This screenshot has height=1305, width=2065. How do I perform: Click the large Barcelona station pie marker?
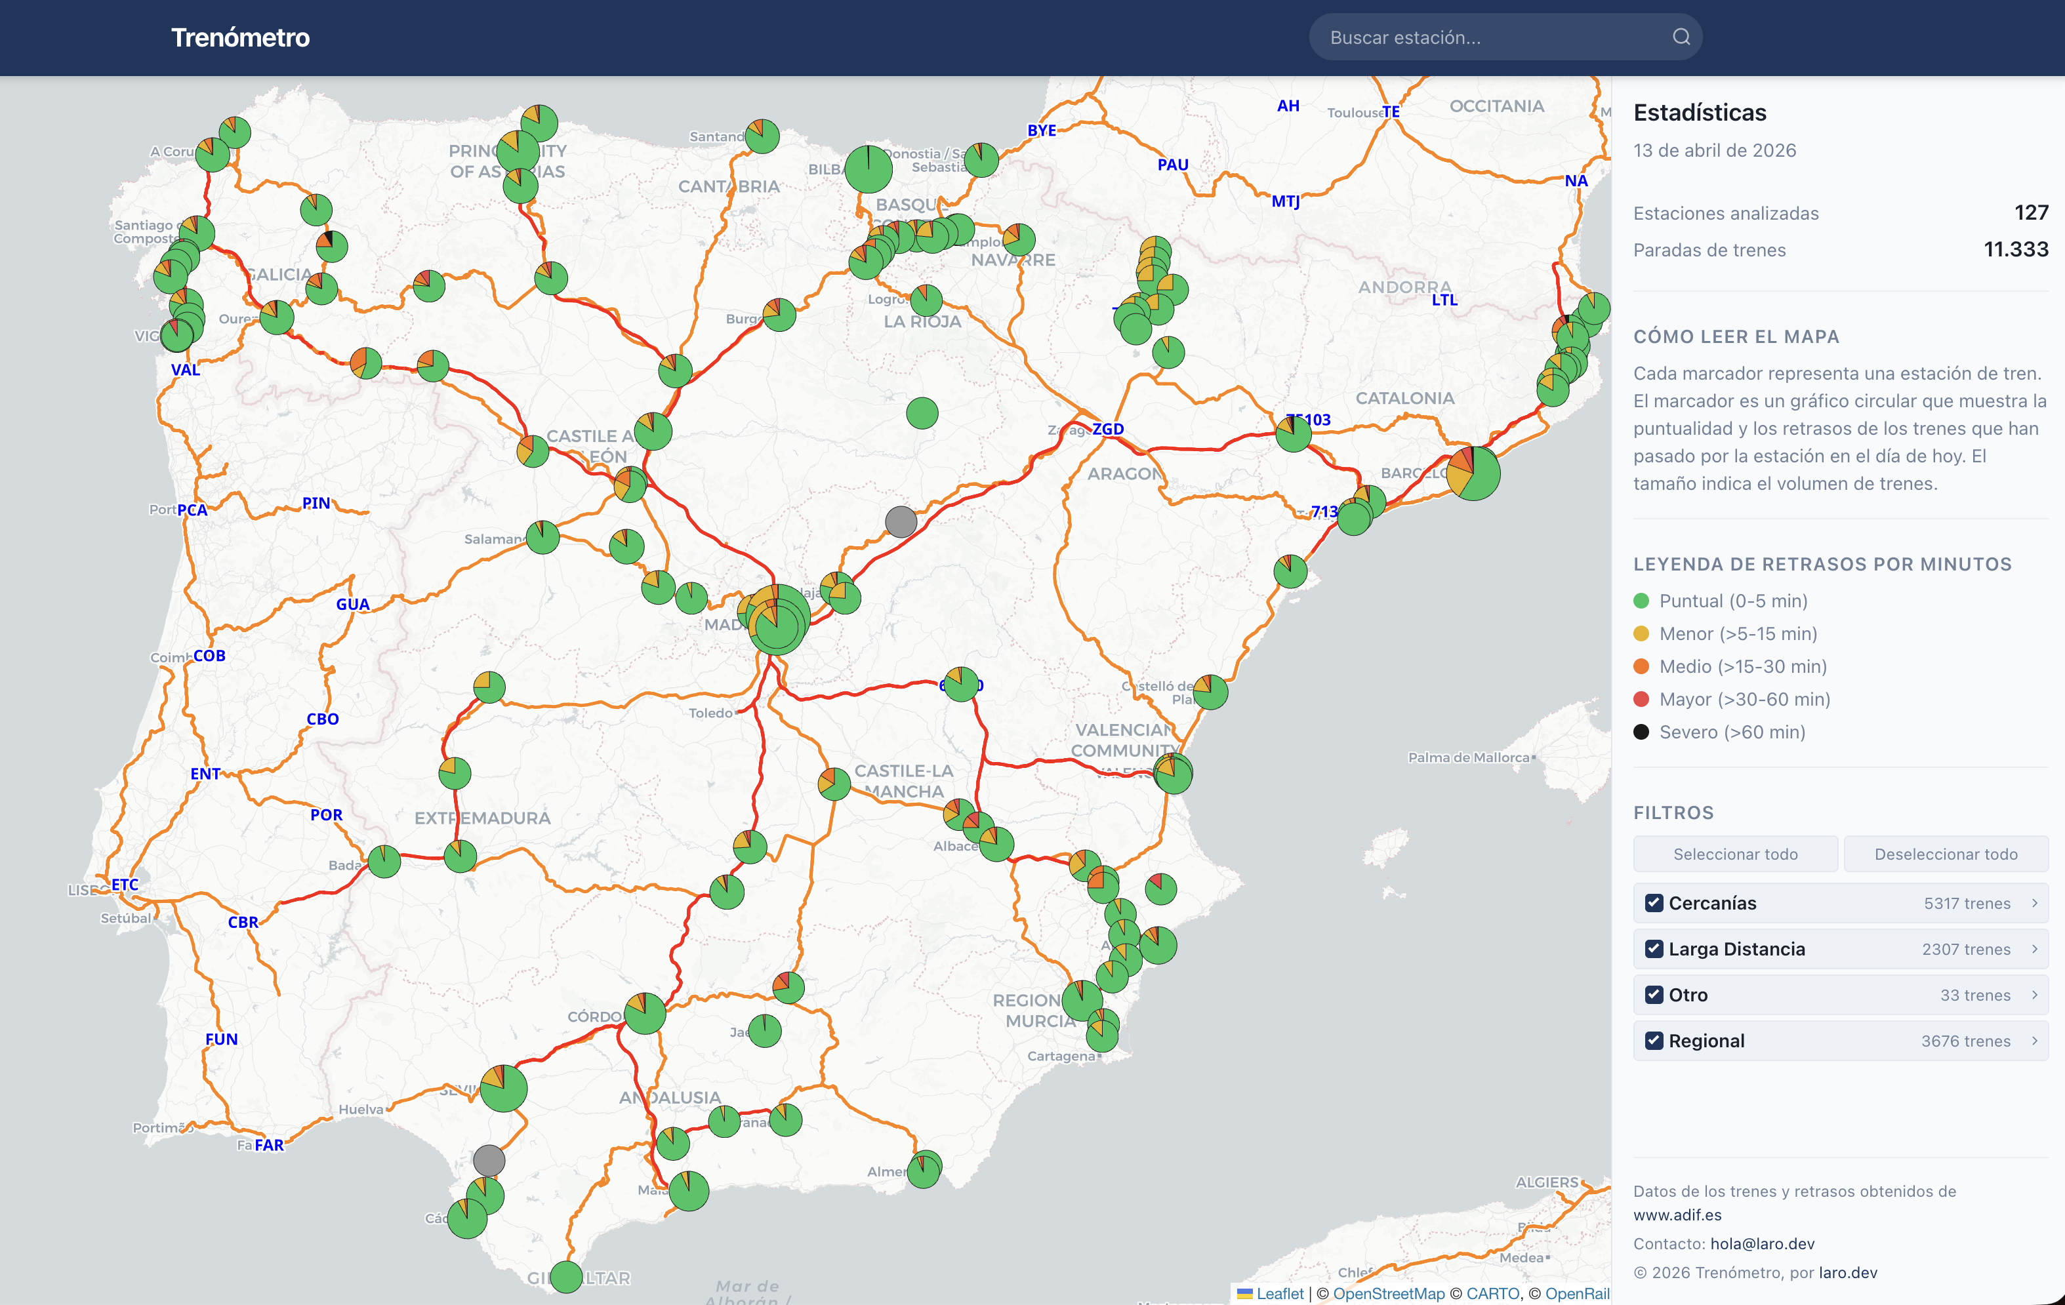pos(1473,473)
